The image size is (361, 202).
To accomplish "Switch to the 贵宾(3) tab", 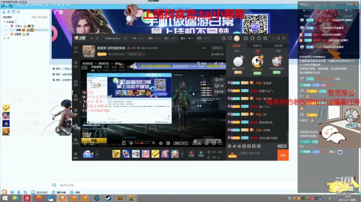I will pyautogui.click(x=257, y=45).
